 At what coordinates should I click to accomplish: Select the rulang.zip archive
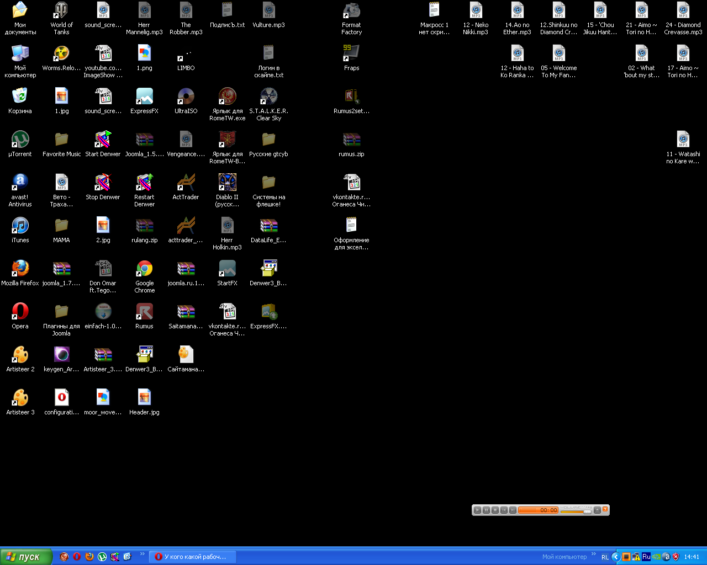[144, 230]
